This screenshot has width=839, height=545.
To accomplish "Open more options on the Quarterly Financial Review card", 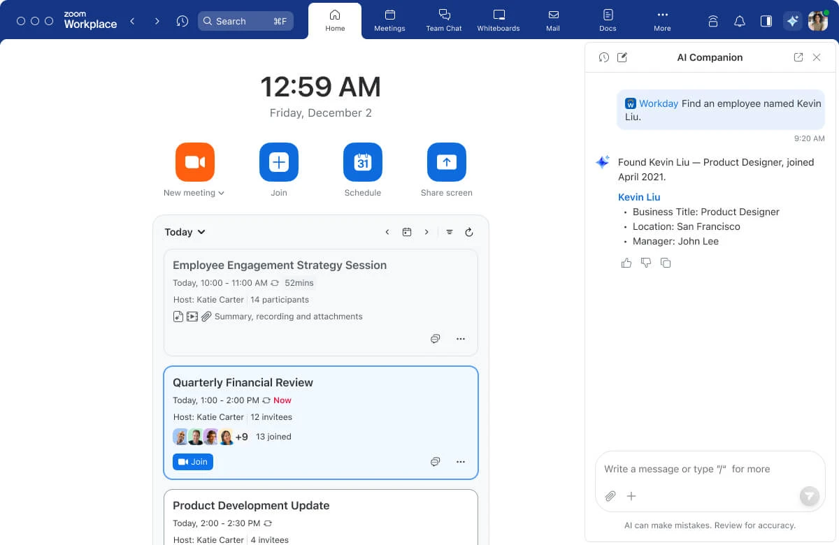I will [461, 462].
